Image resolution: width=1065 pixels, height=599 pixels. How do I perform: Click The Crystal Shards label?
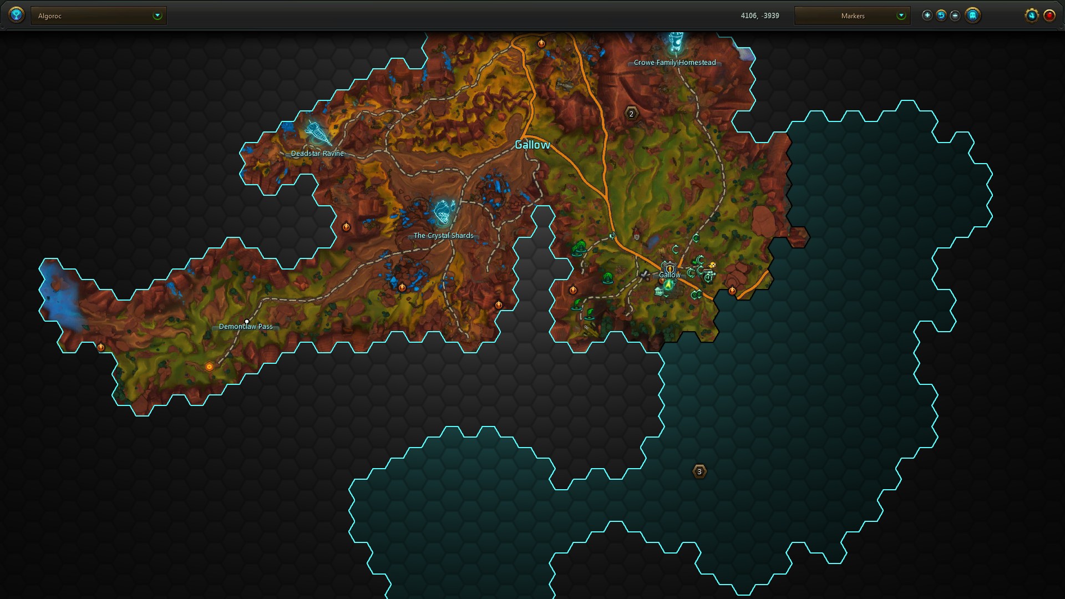click(443, 236)
